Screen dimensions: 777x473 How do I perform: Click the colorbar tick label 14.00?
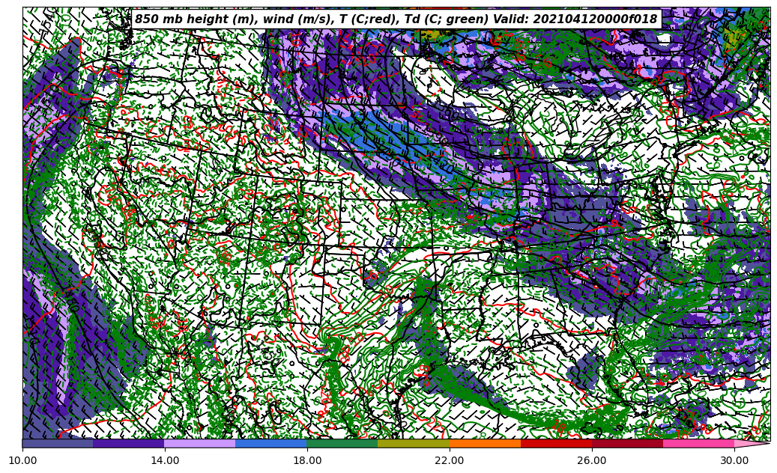(165, 460)
